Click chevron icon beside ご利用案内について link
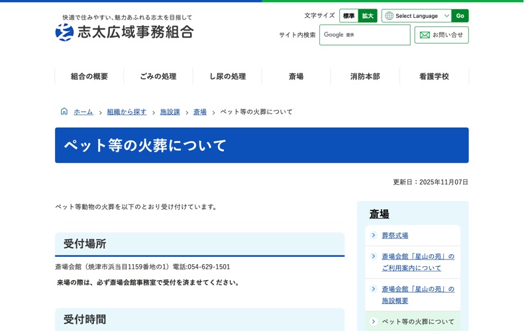 pyautogui.click(x=374, y=256)
